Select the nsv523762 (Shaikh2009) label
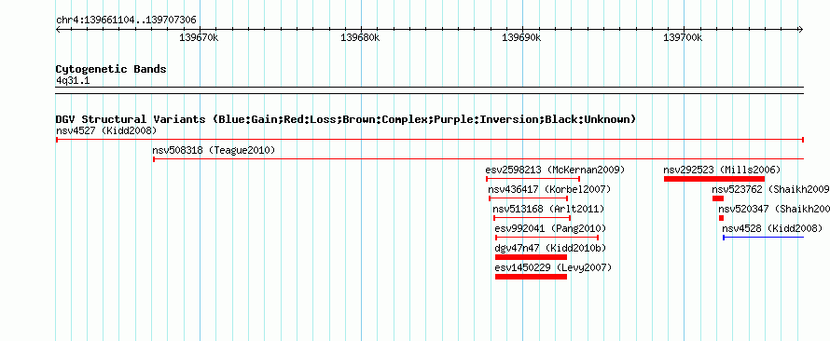830x341 pixels. [770, 189]
